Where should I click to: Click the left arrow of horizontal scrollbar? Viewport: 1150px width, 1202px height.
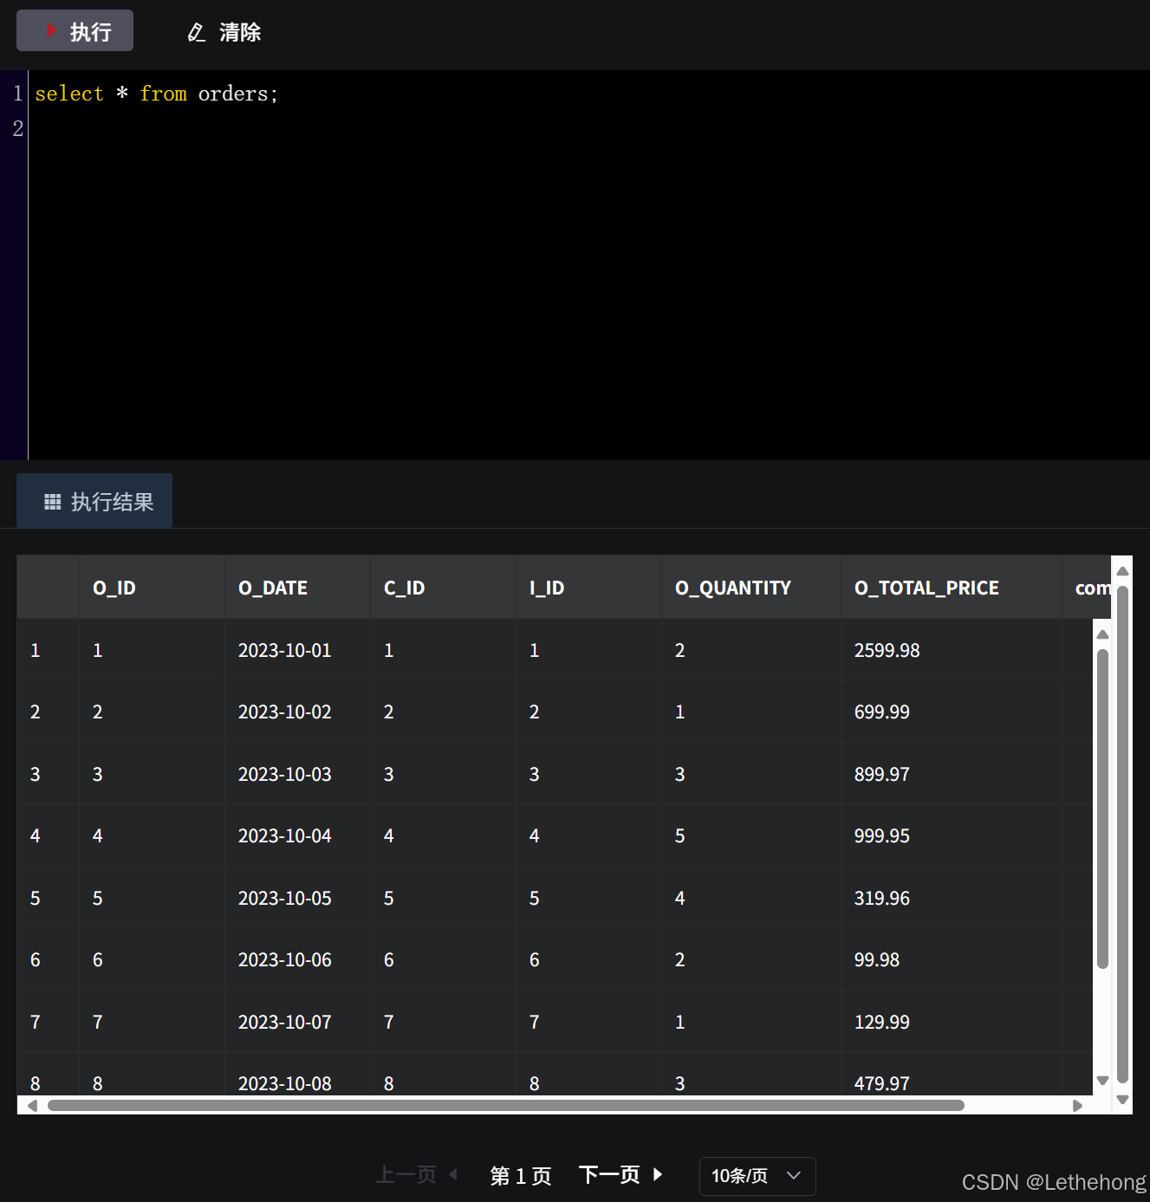click(33, 1105)
